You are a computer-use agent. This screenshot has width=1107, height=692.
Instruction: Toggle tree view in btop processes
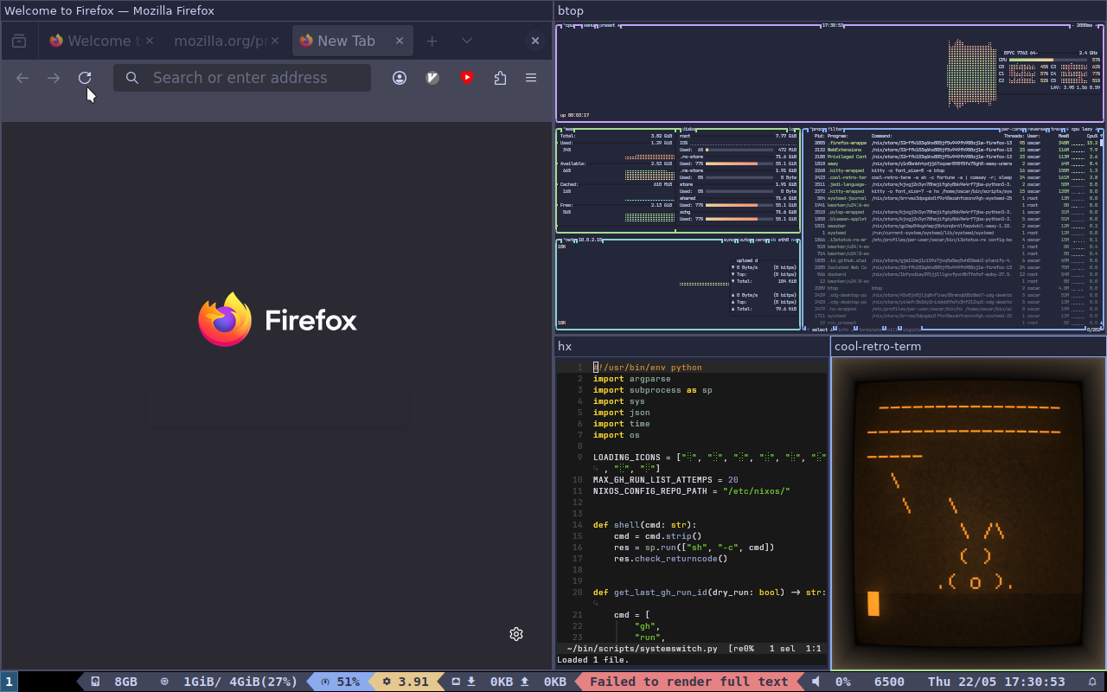point(1056,129)
